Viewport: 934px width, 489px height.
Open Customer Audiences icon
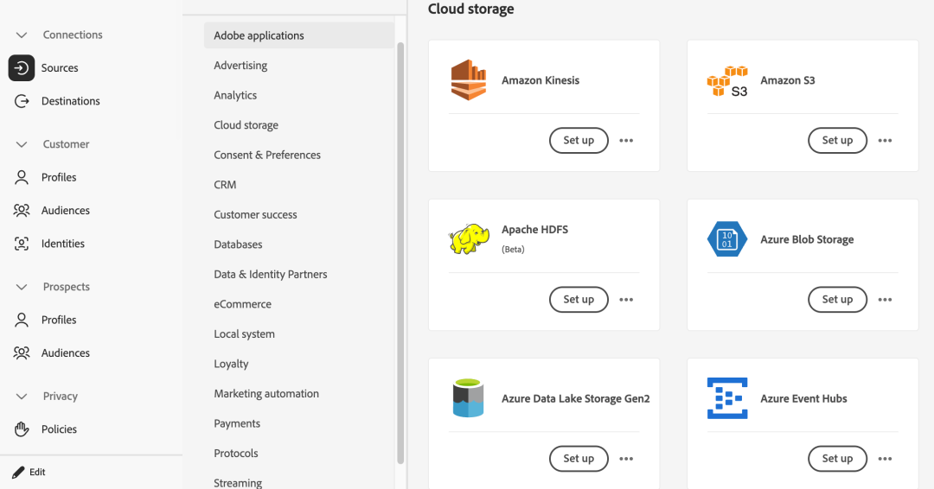(x=22, y=211)
